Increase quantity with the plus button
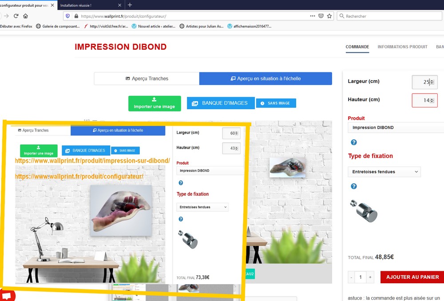This screenshot has width=444, height=301. (370, 277)
